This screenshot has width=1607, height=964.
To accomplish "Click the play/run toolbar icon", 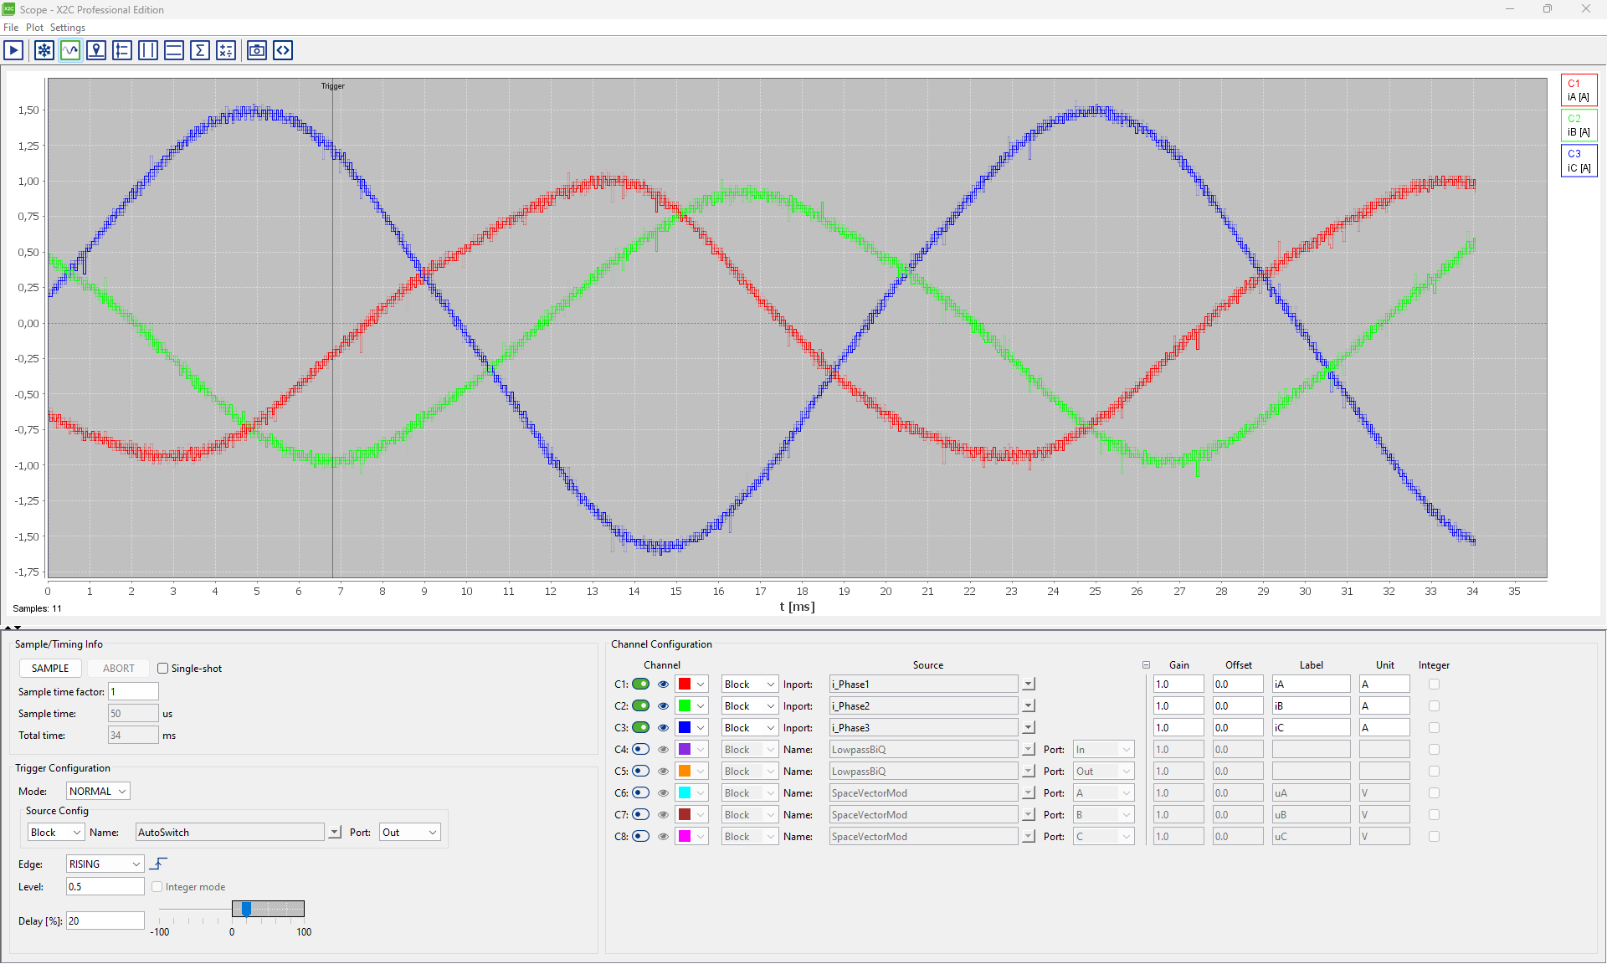I will point(13,50).
